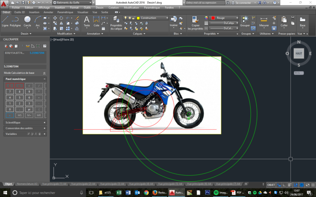Click the group selection toggle icon in Groupes

point(253,28)
